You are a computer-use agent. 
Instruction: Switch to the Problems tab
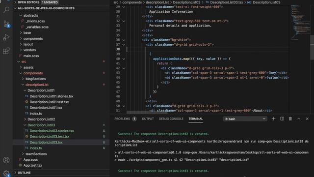tap(122, 119)
